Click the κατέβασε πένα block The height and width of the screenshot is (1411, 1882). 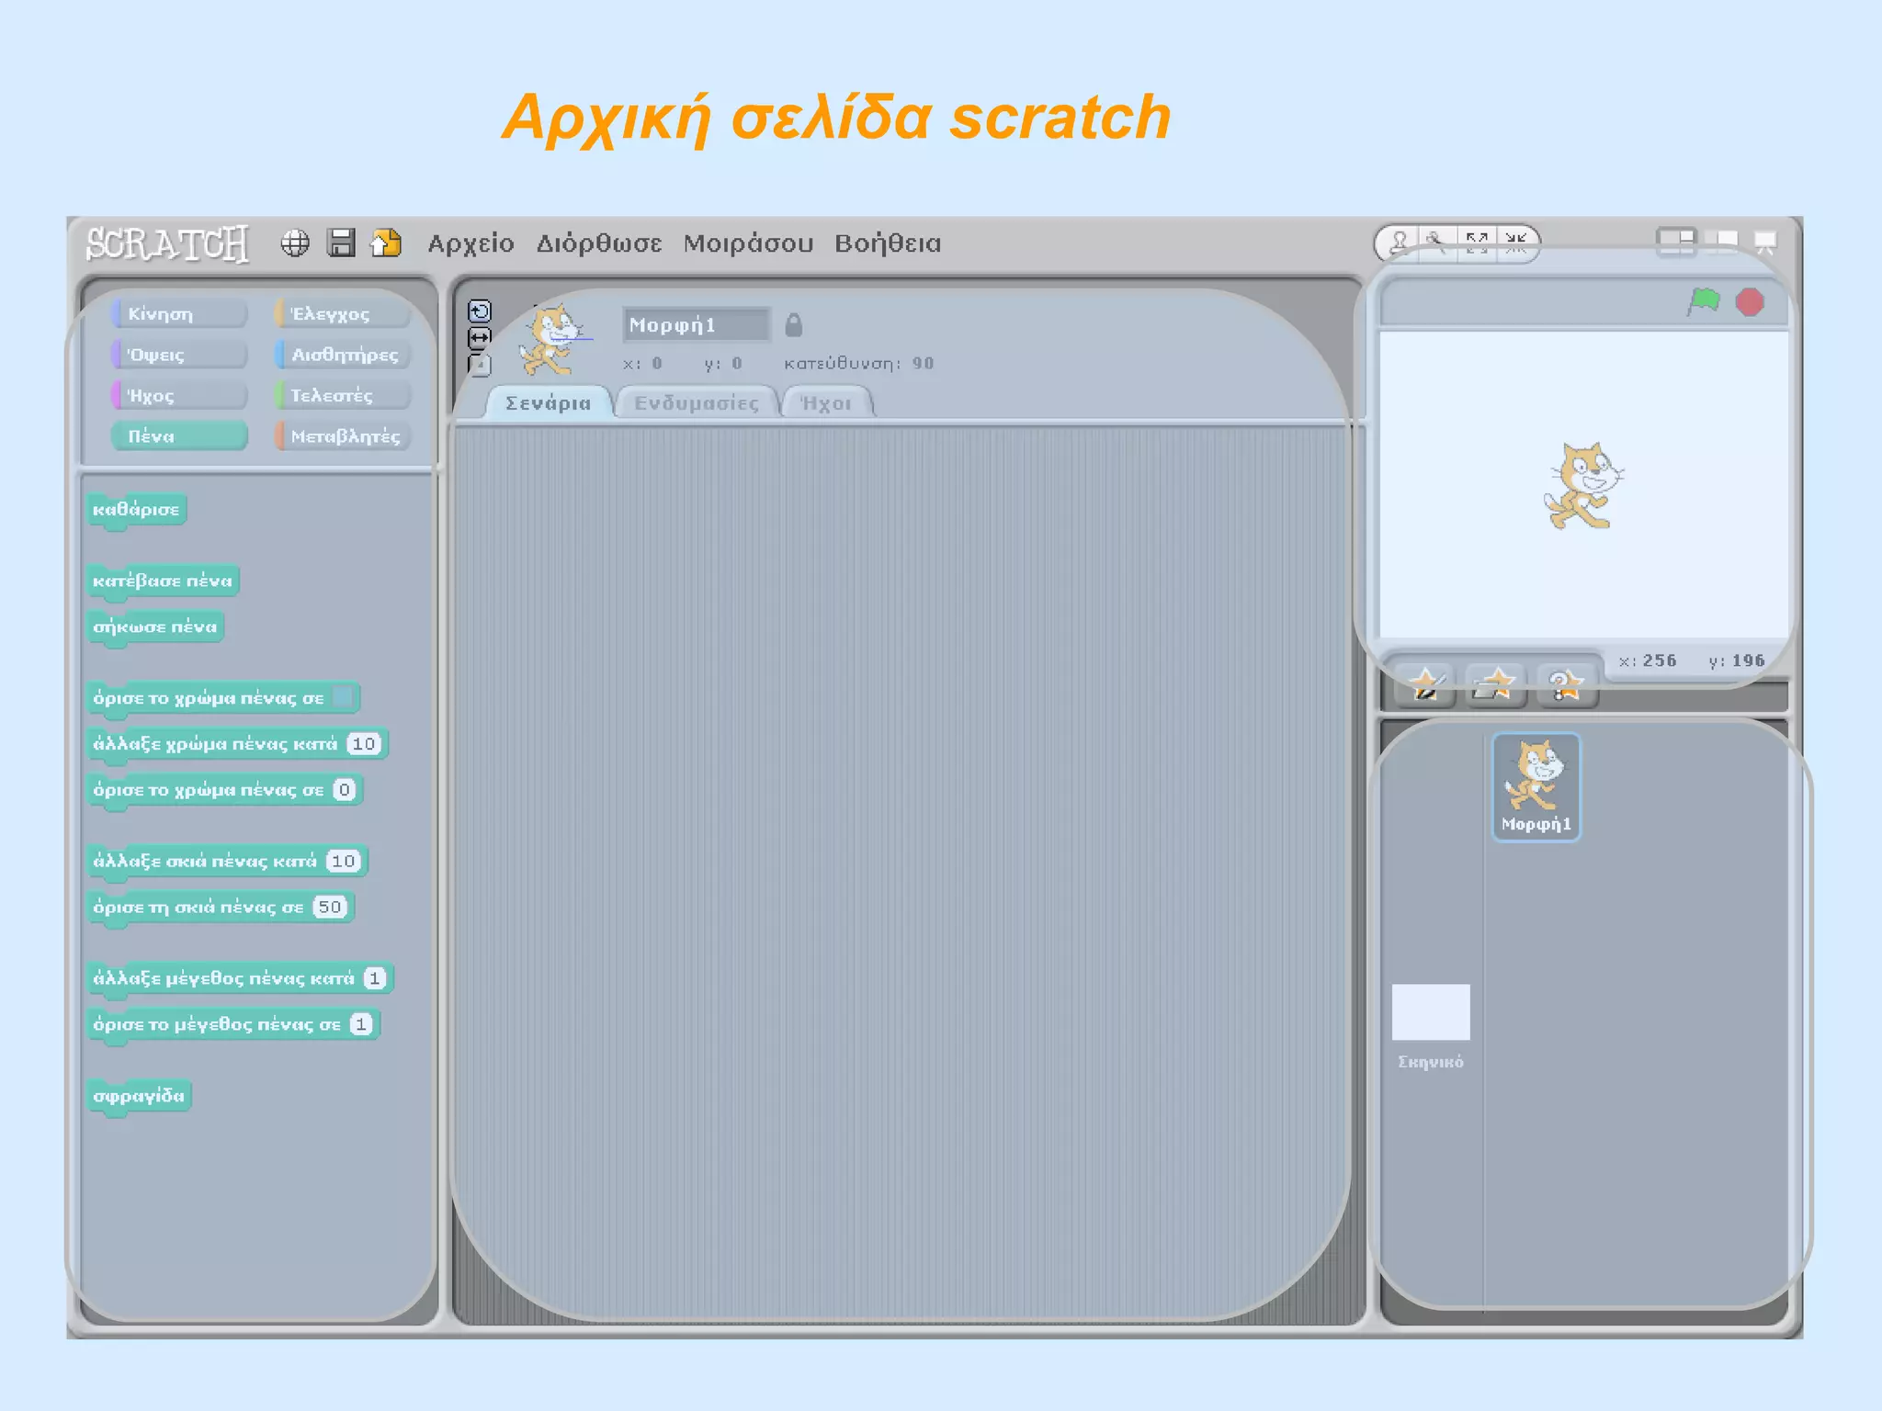coord(164,581)
